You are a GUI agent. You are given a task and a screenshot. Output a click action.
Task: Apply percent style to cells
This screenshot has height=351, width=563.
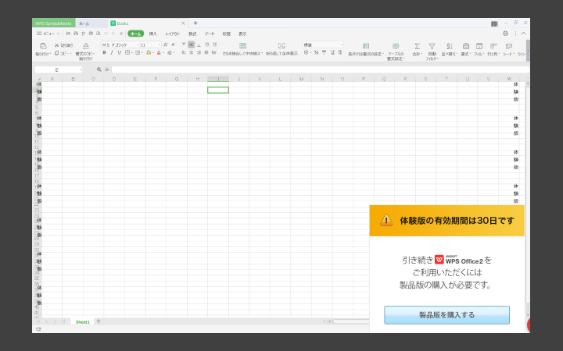click(x=316, y=53)
